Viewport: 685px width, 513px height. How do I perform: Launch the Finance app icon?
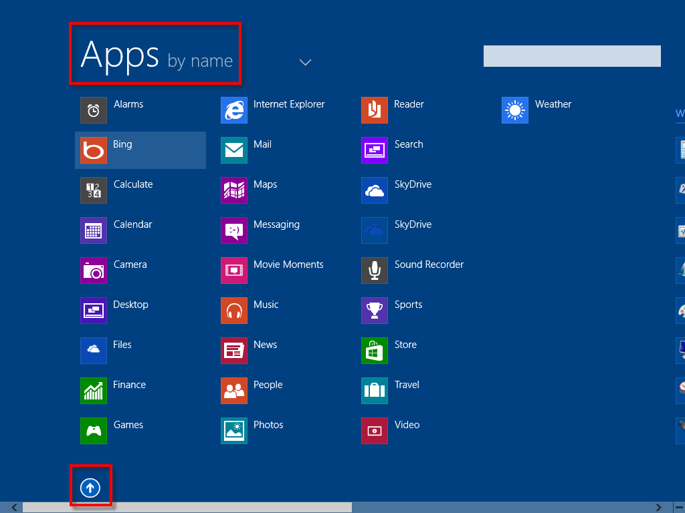(x=94, y=391)
